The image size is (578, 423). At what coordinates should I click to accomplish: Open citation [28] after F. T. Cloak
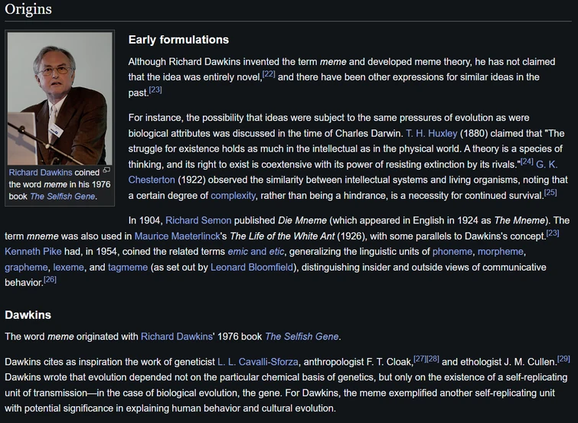(x=433, y=359)
